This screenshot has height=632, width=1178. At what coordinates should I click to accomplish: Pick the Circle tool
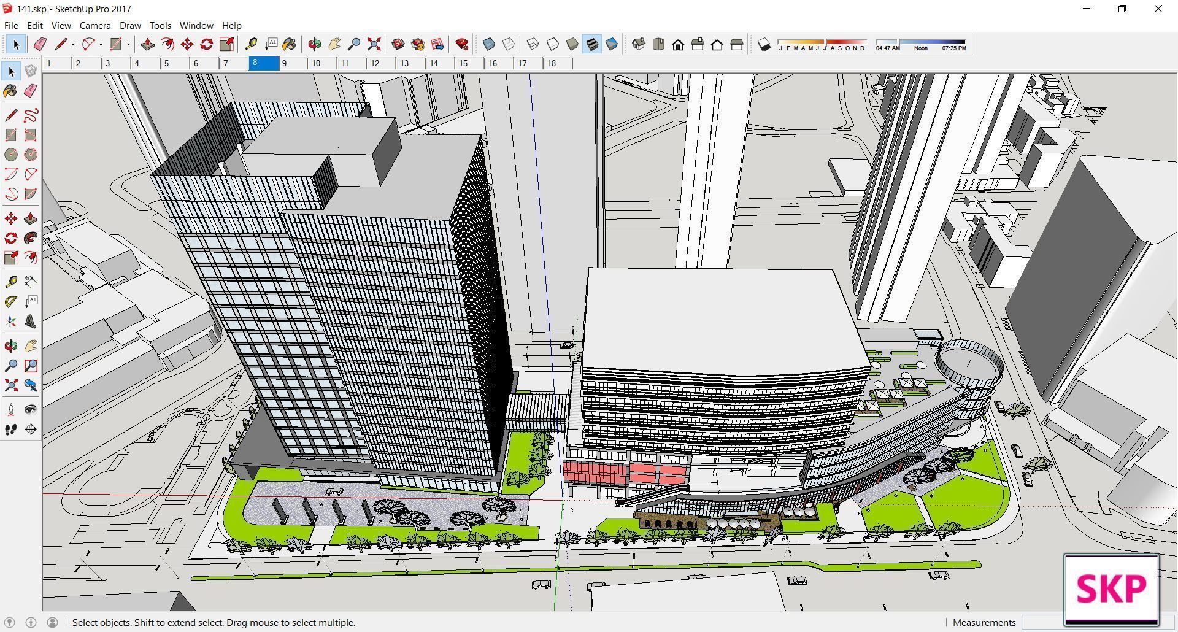tap(11, 155)
